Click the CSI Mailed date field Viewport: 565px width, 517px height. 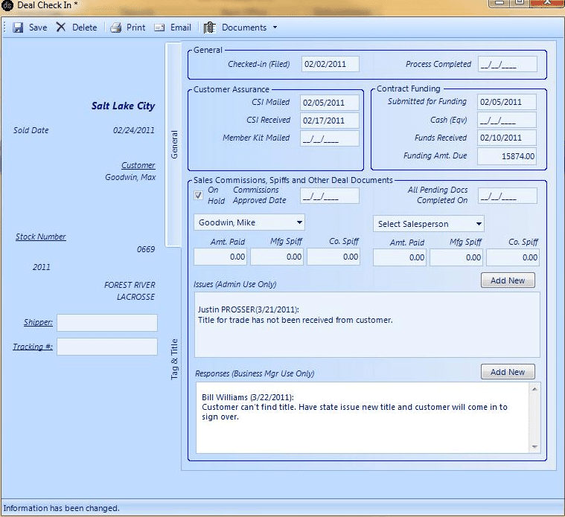(x=329, y=103)
